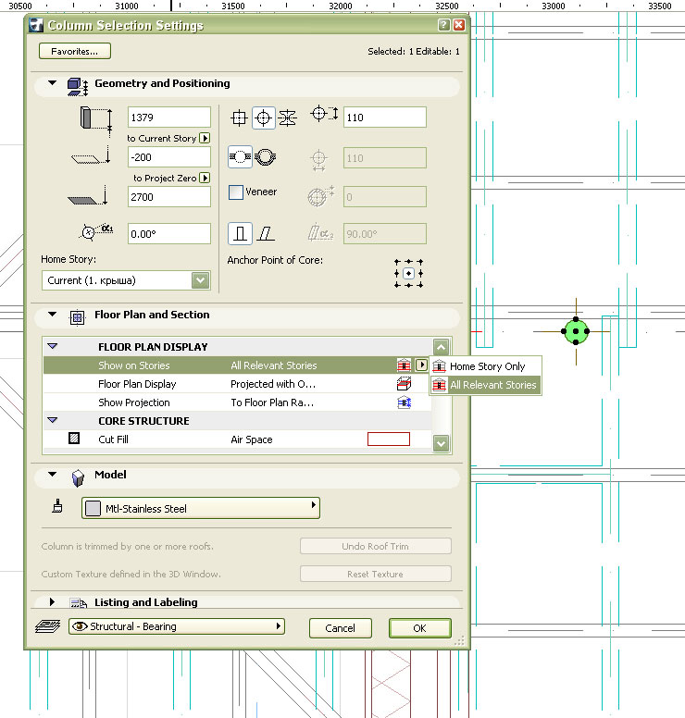Click the Cut Fill hatch icon
This screenshot has height=718, width=685.
pyautogui.click(x=74, y=439)
